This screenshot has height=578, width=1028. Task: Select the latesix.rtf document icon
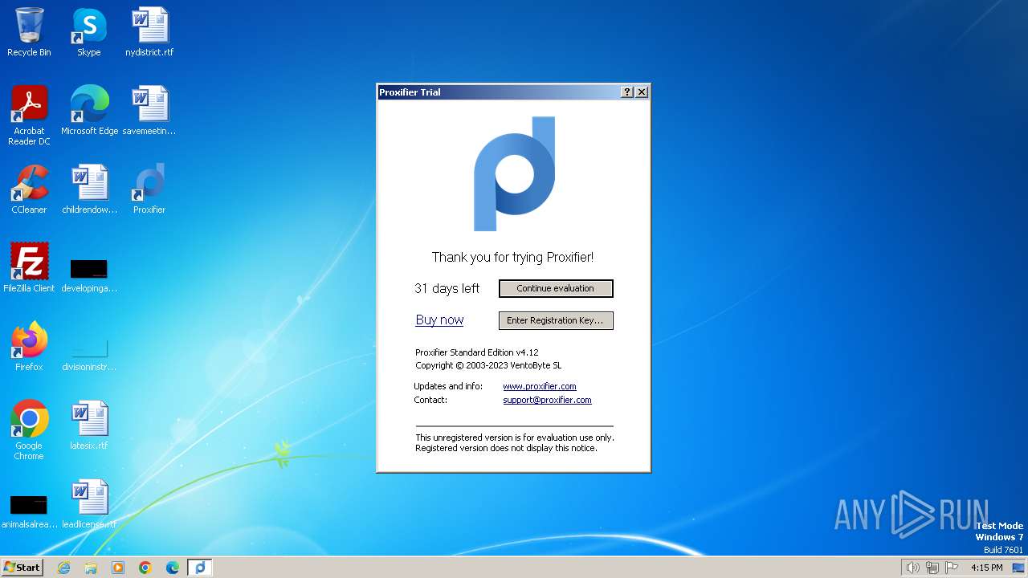[89, 425]
